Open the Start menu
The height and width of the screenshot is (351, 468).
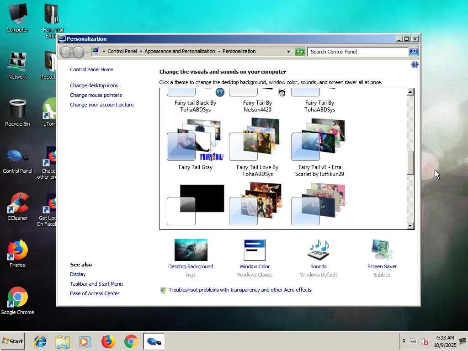tap(12, 341)
